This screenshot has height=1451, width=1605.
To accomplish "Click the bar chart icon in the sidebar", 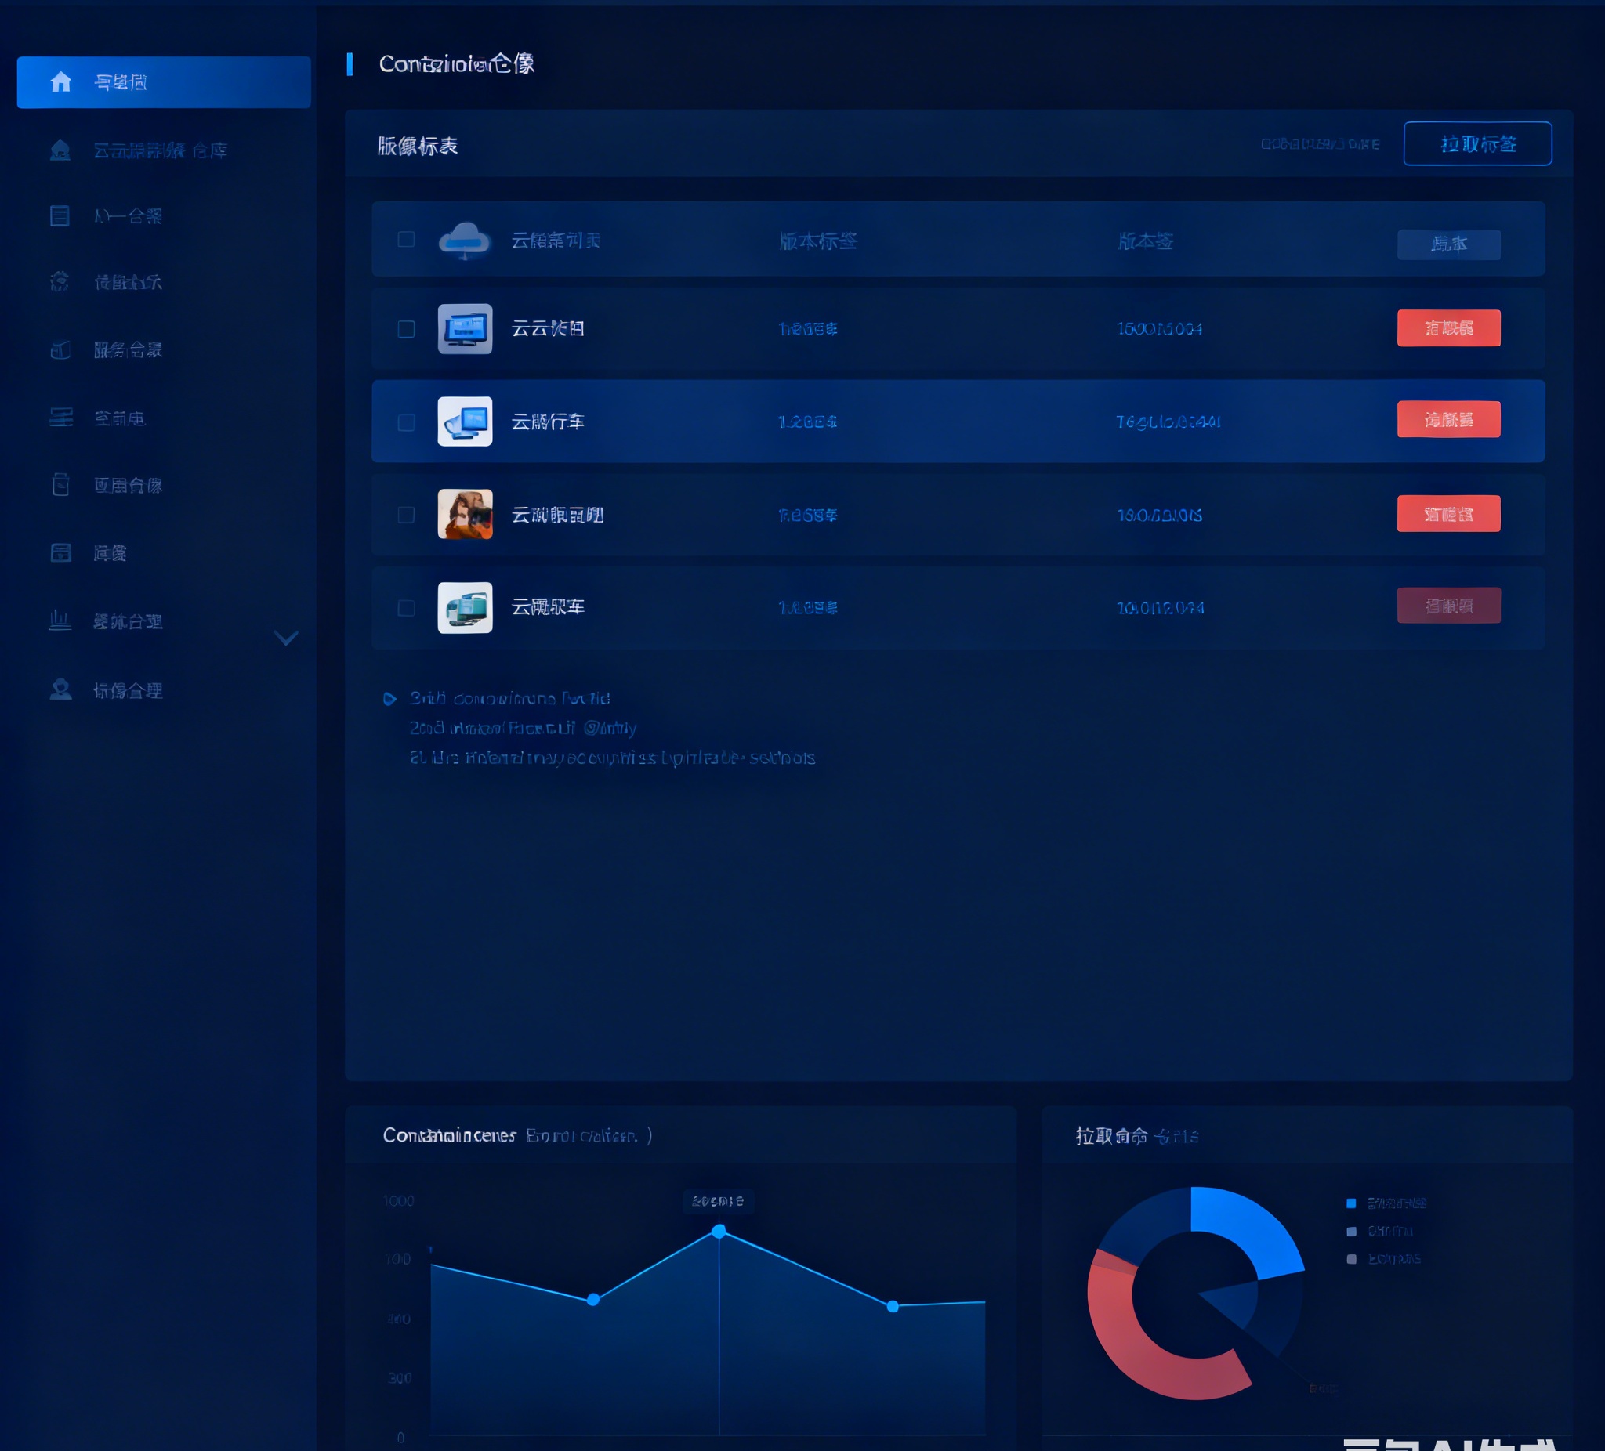I will point(60,620).
